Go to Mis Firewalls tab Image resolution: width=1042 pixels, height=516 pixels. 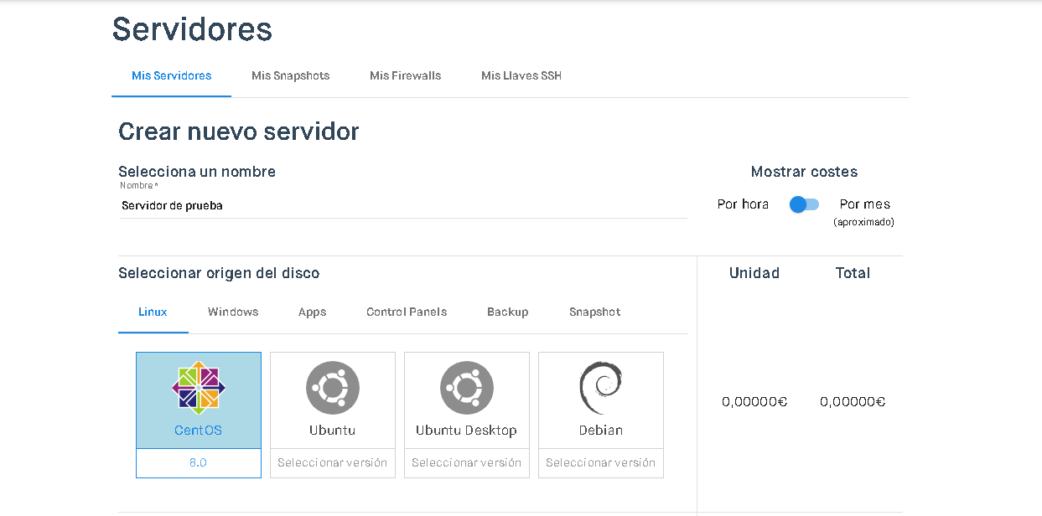point(406,75)
